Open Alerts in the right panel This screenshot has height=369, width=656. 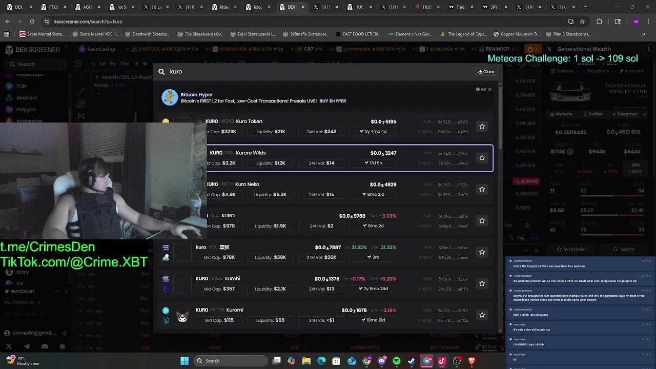(x=624, y=250)
